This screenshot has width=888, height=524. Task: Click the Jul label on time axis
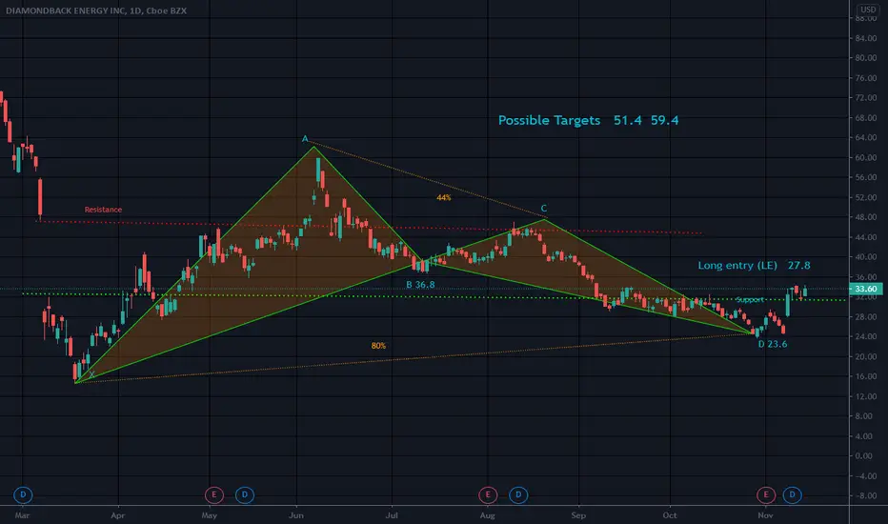(x=392, y=514)
